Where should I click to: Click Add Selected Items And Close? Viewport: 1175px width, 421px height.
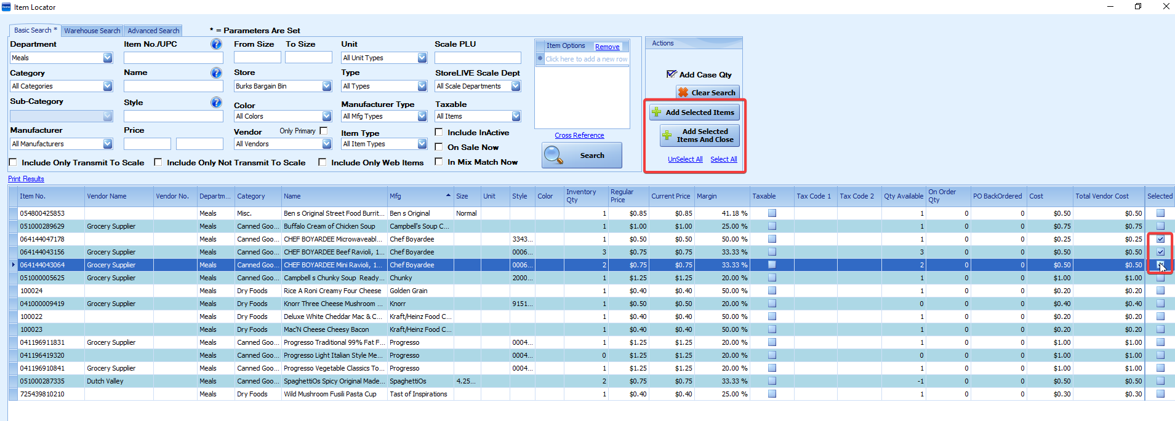(699, 136)
